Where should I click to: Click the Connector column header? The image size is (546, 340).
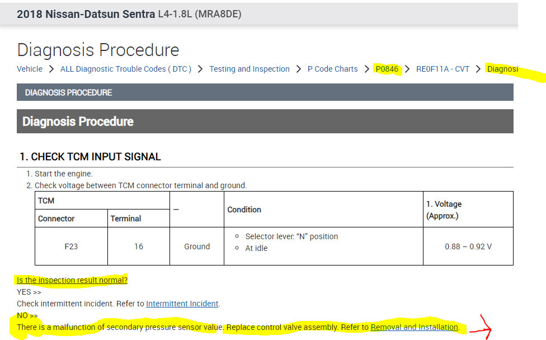tap(71, 218)
